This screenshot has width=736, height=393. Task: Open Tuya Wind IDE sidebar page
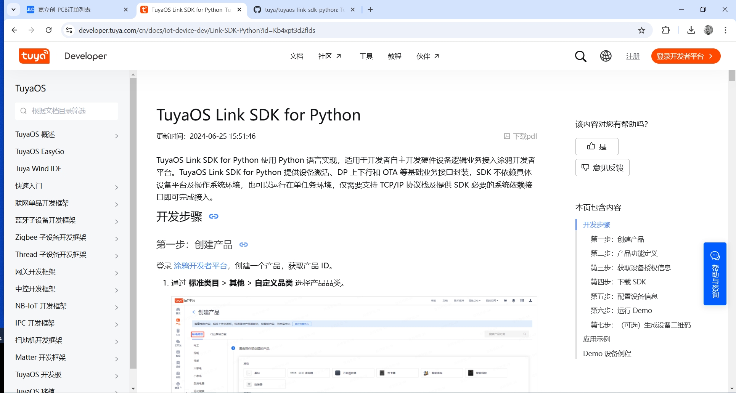pyautogui.click(x=38, y=169)
